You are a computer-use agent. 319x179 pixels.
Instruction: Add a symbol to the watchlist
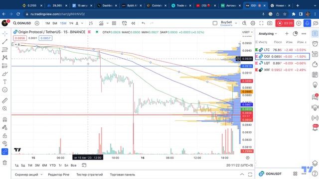287,34
